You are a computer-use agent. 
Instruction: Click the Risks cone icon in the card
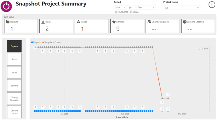click(43, 22)
